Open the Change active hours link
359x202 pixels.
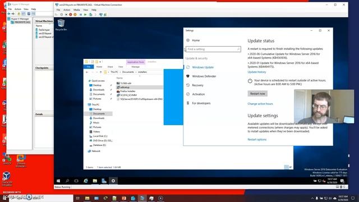[x=260, y=104]
